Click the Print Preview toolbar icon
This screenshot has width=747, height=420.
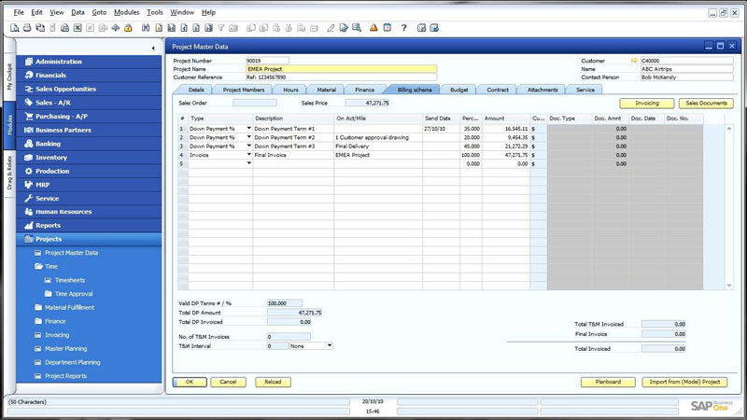[x=15, y=28]
